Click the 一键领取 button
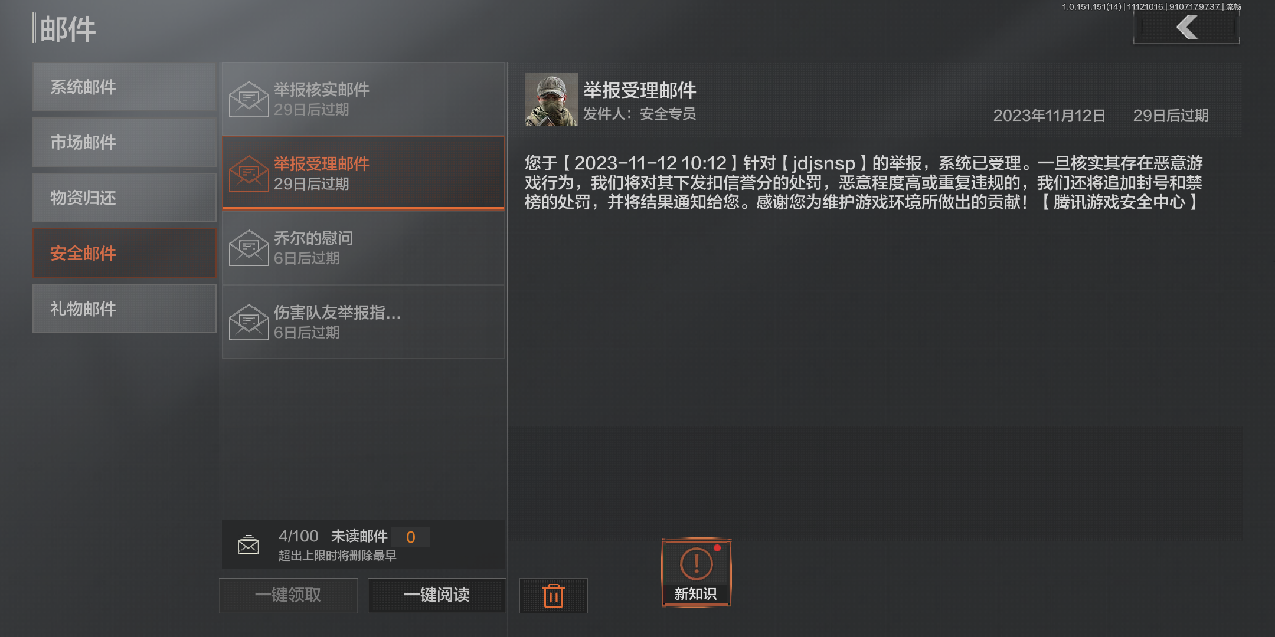The width and height of the screenshot is (1275, 637). [288, 595]
